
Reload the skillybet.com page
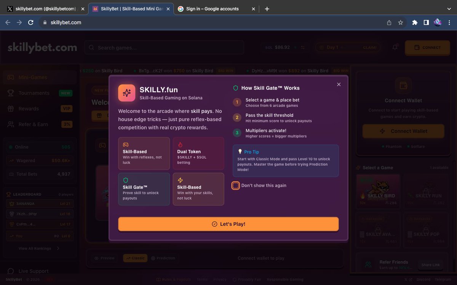coord(31,22)
